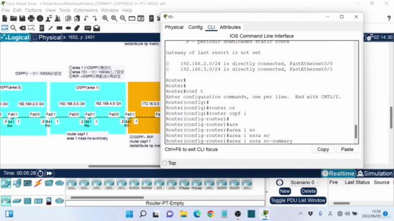
Task: Open Network Information with the round info icon
Action: point(40,18)
